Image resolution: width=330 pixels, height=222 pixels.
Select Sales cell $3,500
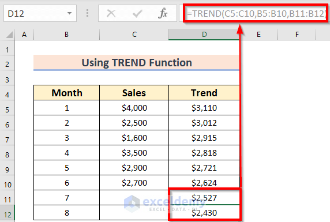134,153
